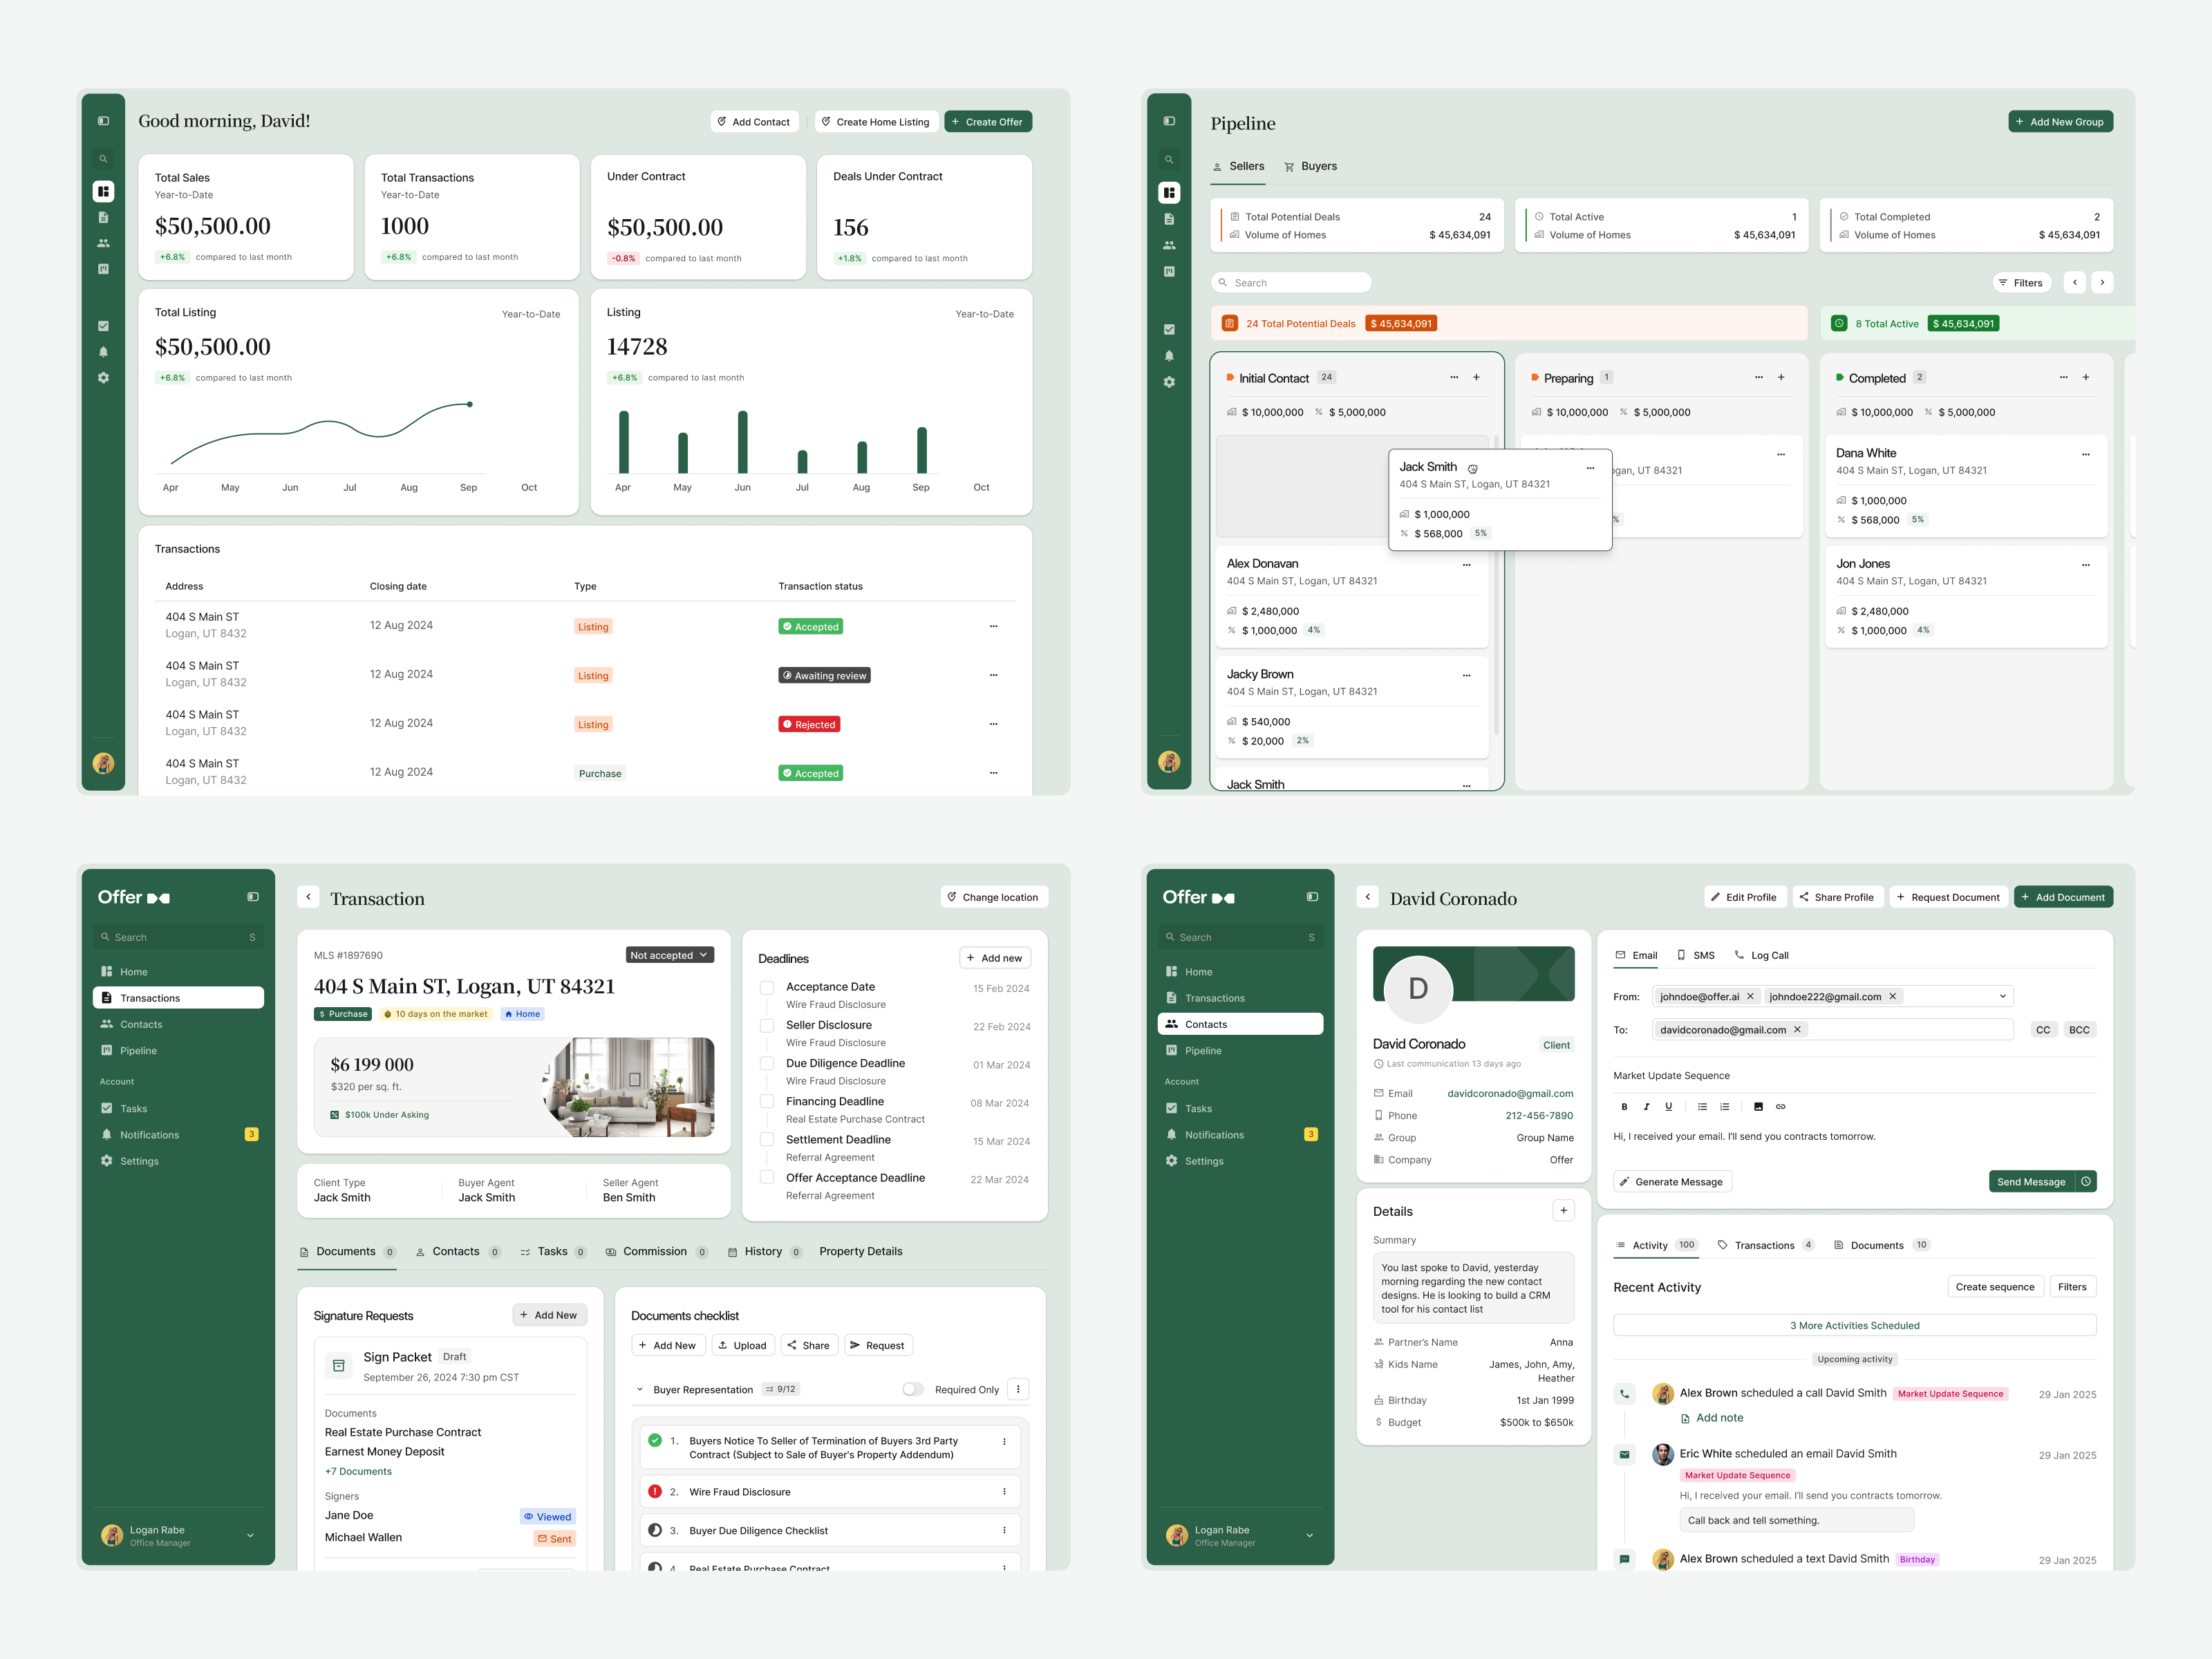This screenshot has width=2212, height=1659.
Task: Insert a bulleted list in the email editor
Action: click(1702, 1107)
